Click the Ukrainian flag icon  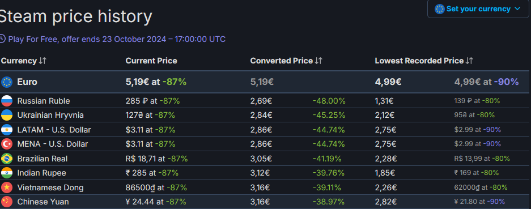[x=7, y=115]
